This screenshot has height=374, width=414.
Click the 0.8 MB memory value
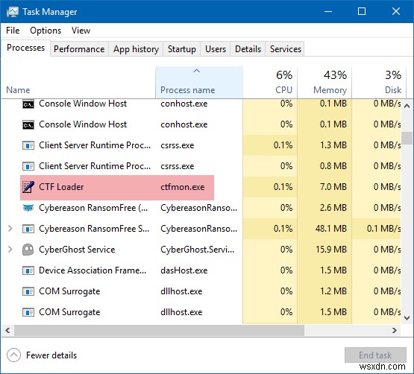[333, 166]
